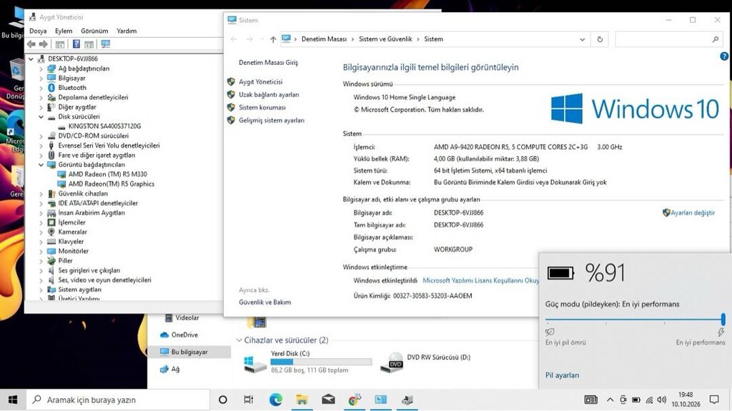Open Aygıt Yöneticisi link in Sistem sidebar
This screenshot has width=732, height=411.
point(260,81)
